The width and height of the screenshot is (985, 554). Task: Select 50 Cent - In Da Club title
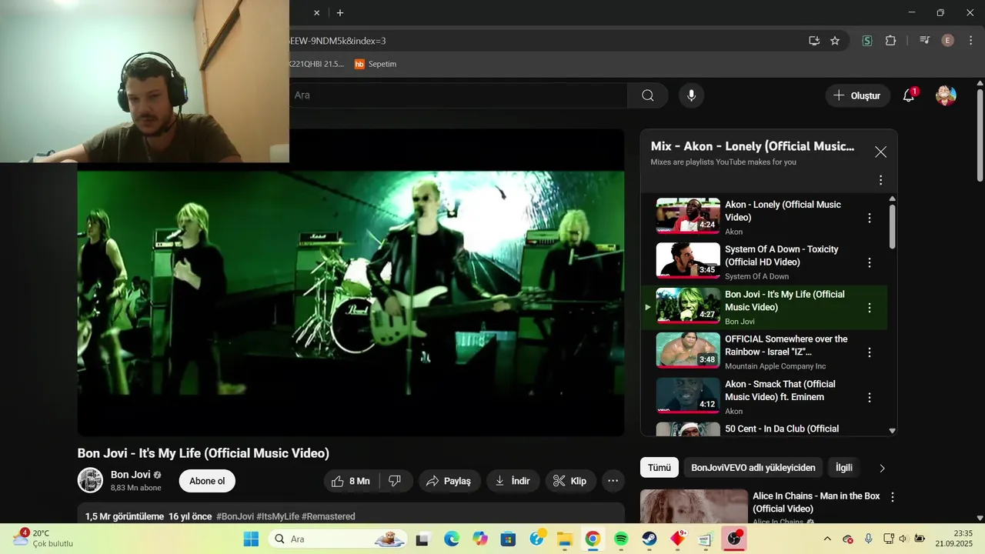coord(782,429)
